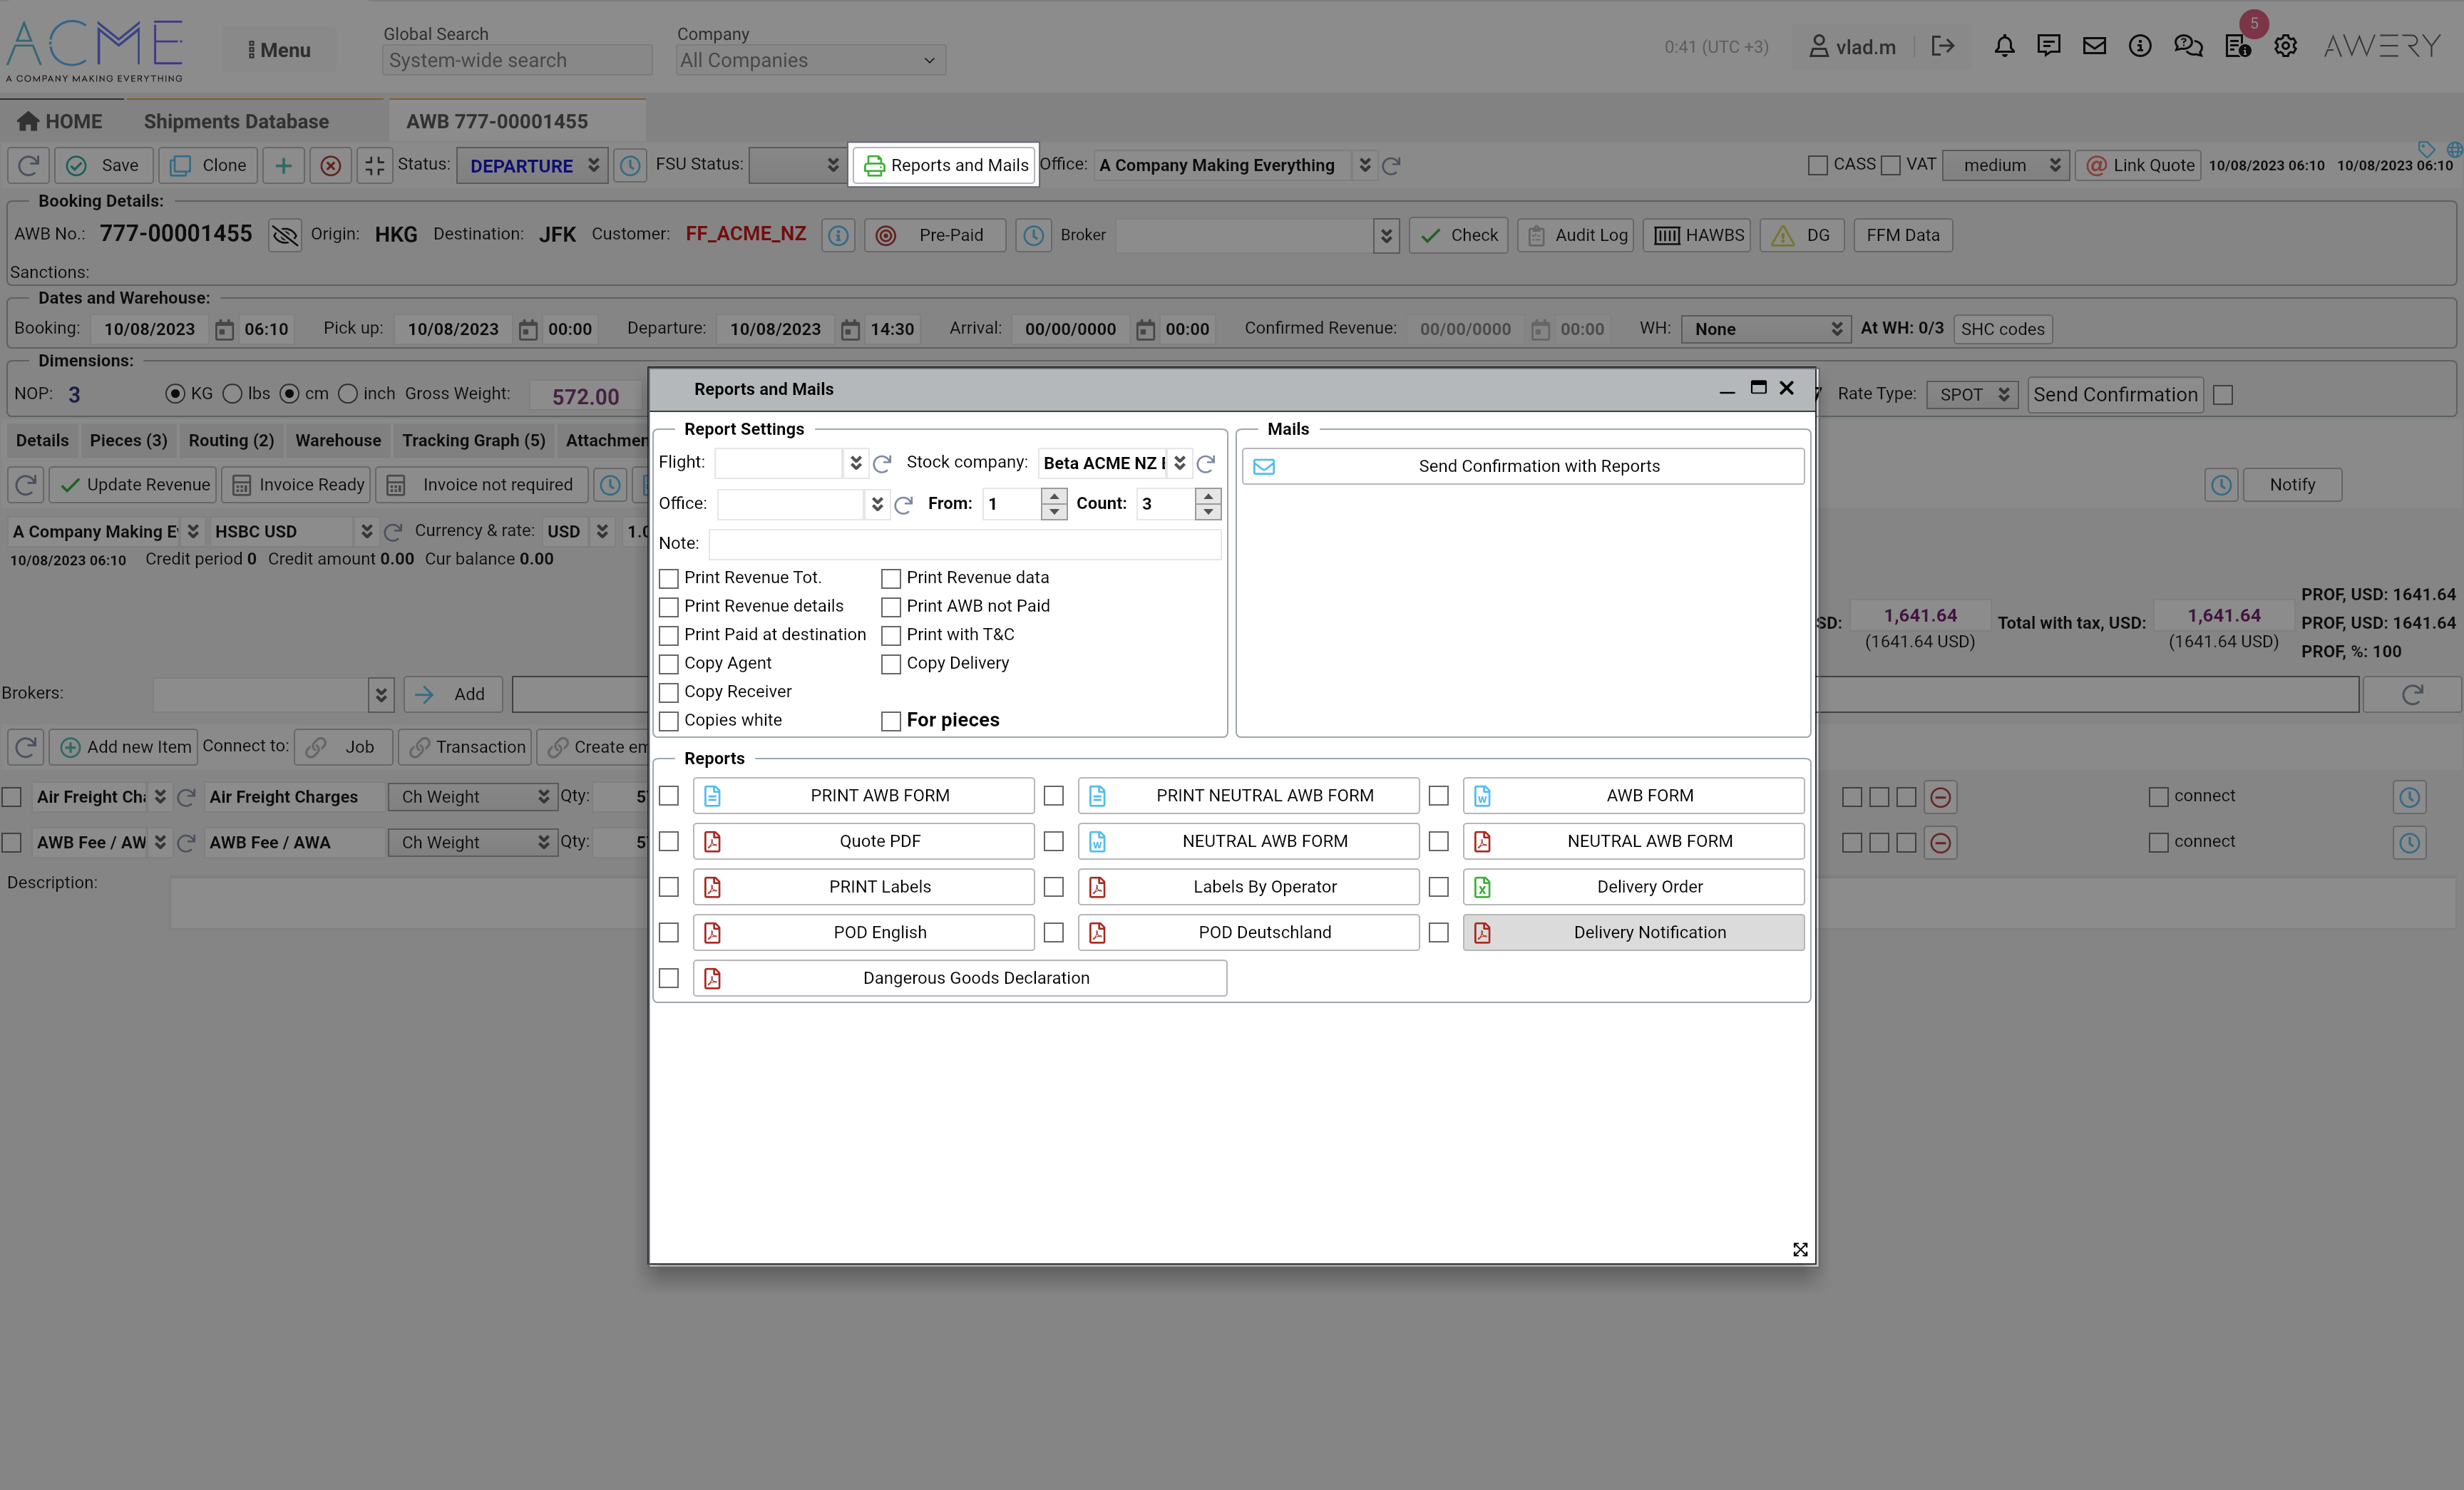2464x1490 pixels.
Task: Open the Office dropdown in Report Settings
Action: (x=877, y=504)
